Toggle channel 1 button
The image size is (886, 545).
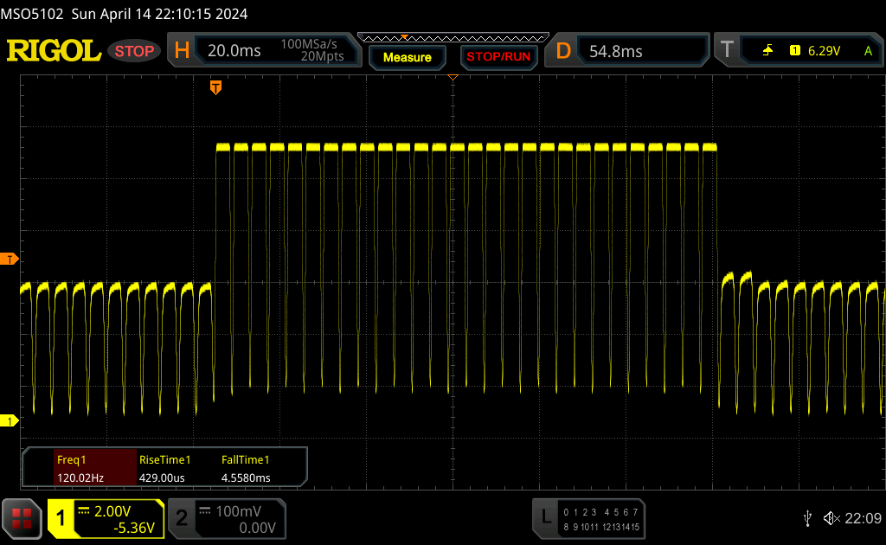[61, 518]
